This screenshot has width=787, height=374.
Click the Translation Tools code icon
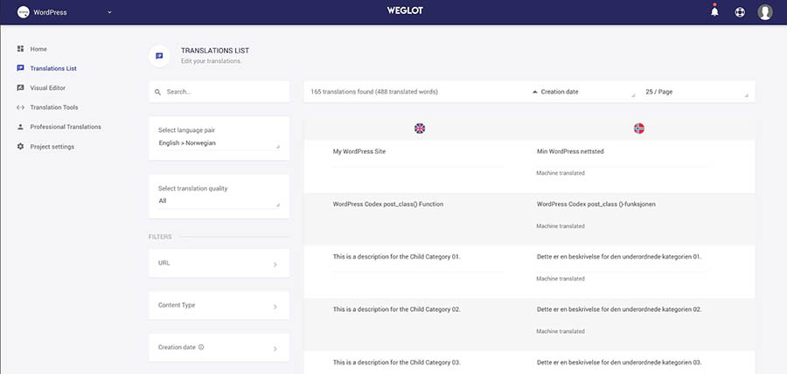click(20, 107)
